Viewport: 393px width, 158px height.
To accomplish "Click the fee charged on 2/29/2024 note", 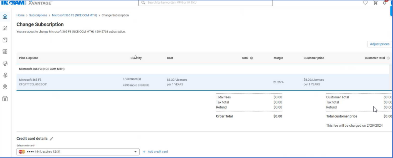I will click(x=354, y=125).
